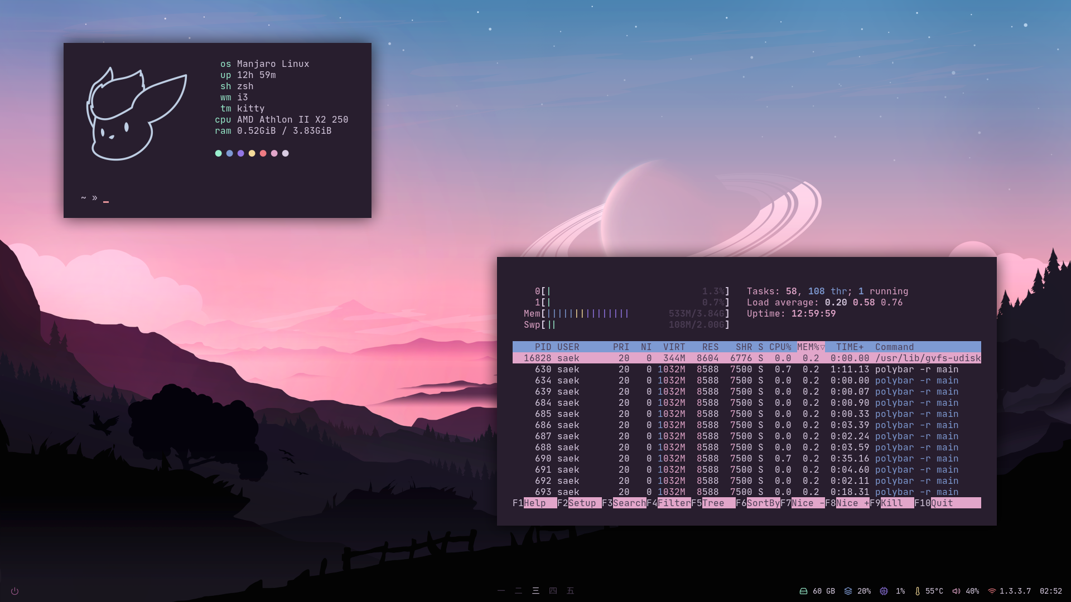Click the thermometer temperature icon
This screenshot has width=1071, height=602.
918,591
